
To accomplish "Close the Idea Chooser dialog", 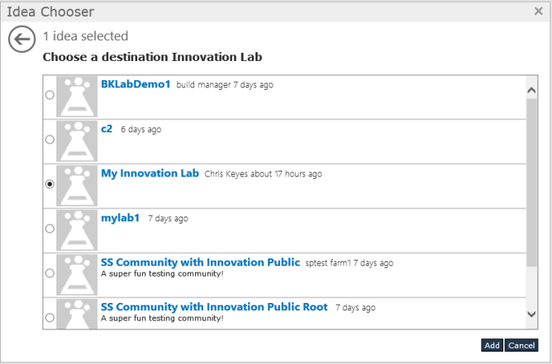I will (x=538, y=12).
